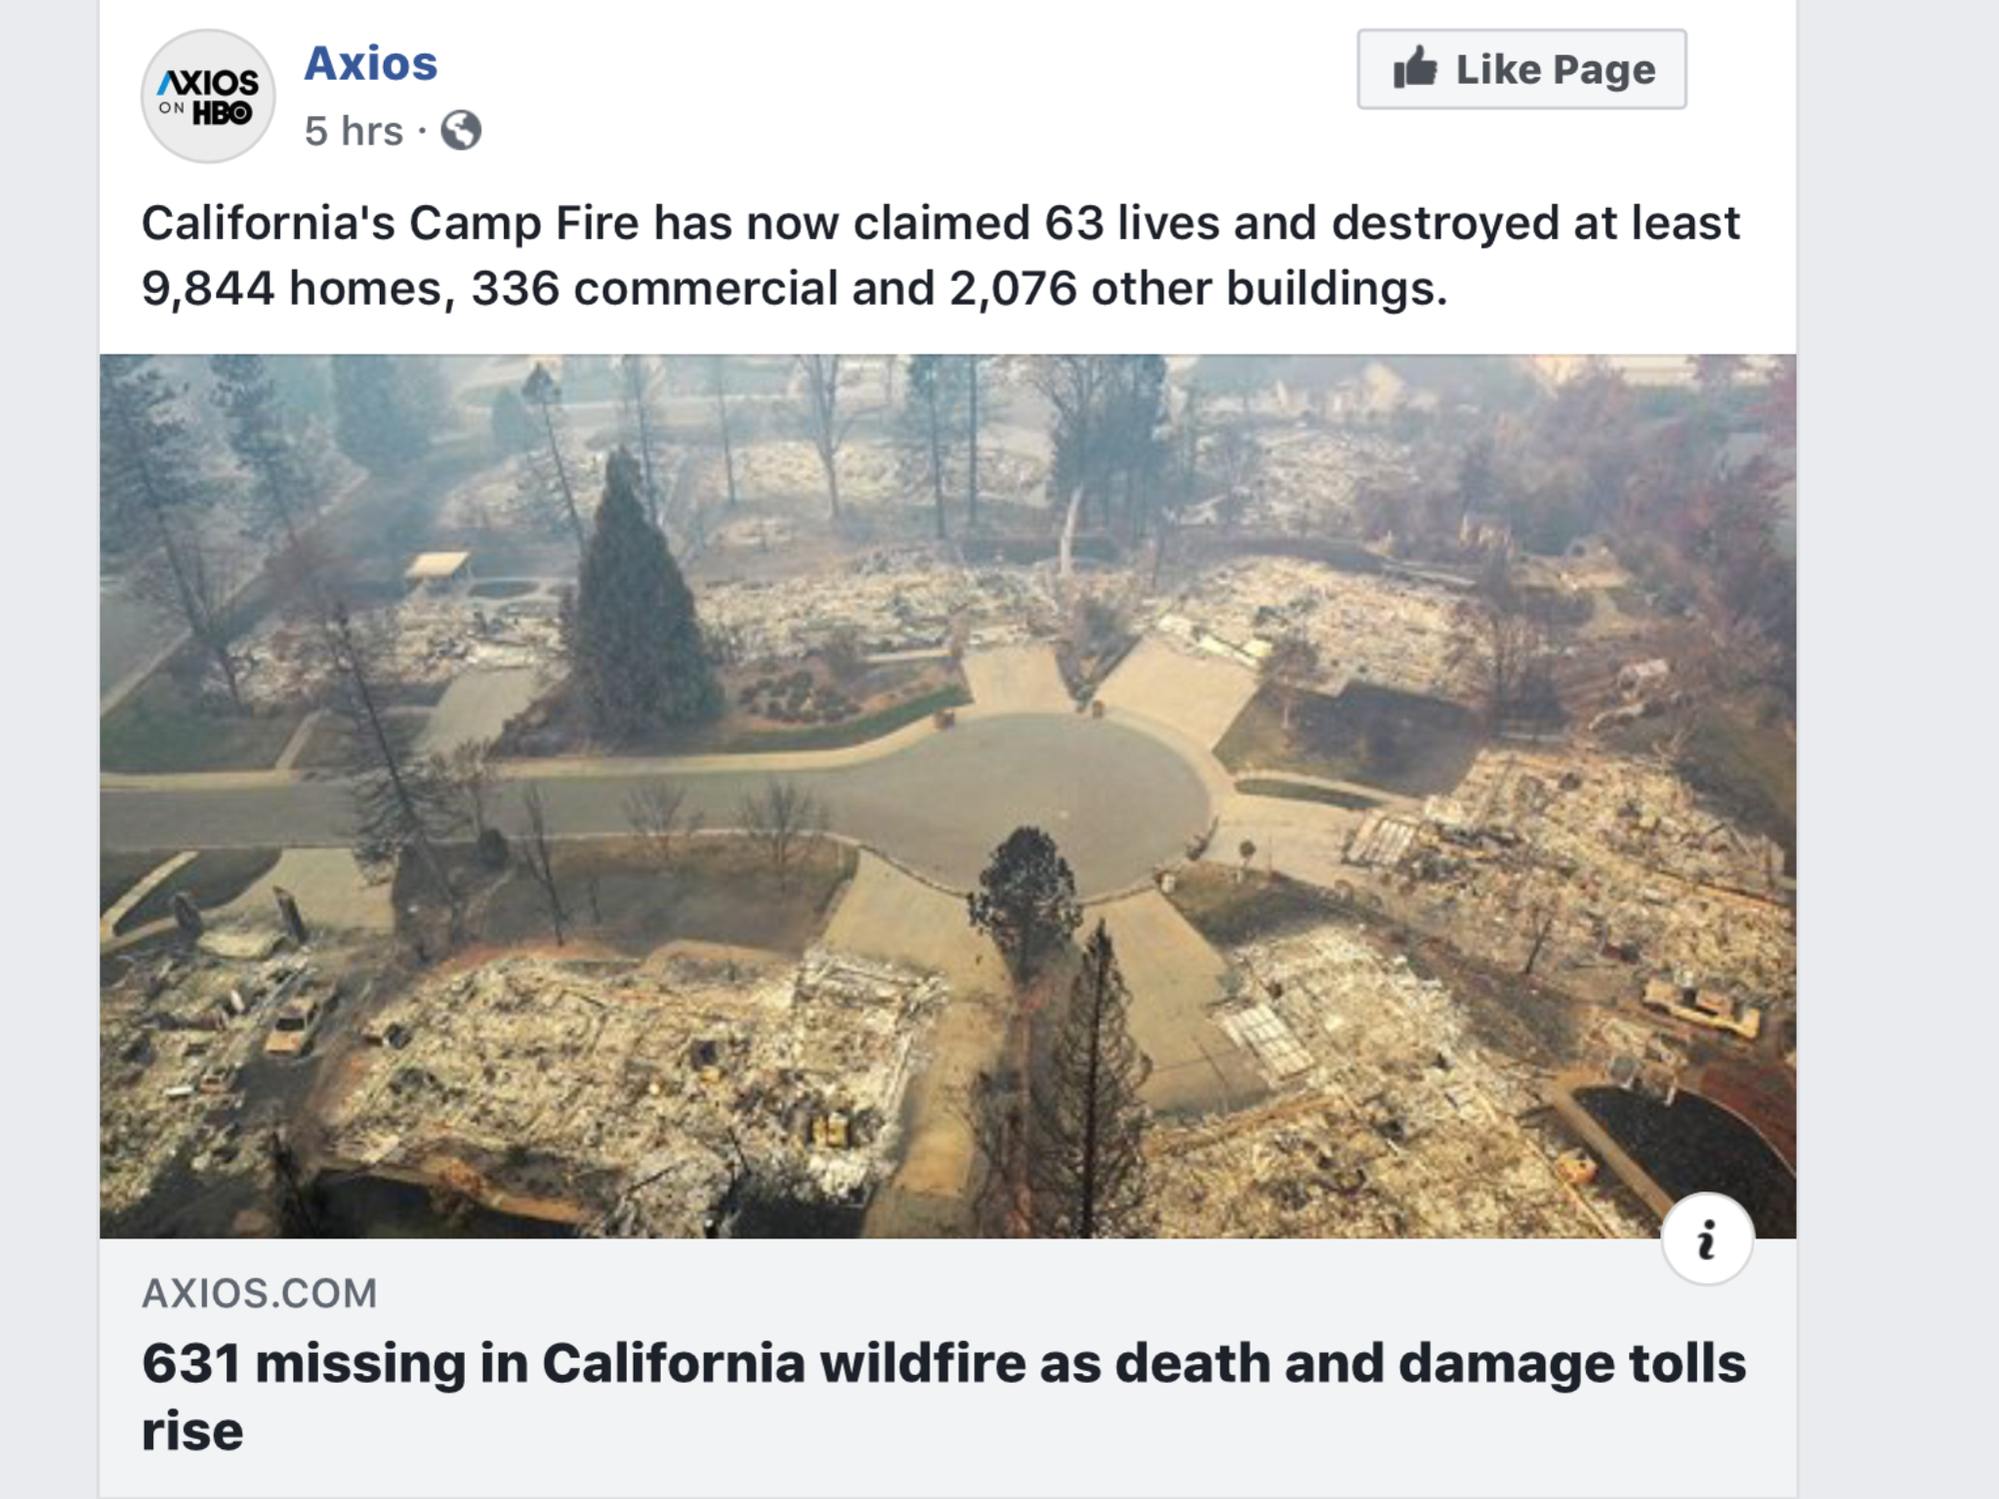1999x1499 pixels.
Task: Click "9,844 homes" in the post text
Action: (292, 289)
